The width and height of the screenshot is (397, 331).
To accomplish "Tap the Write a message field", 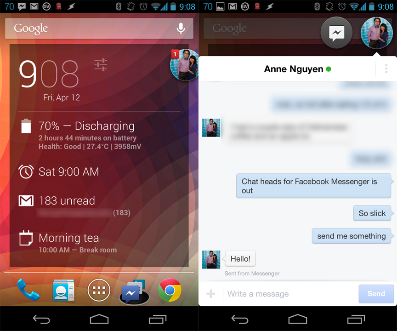I will click(289, 294).
